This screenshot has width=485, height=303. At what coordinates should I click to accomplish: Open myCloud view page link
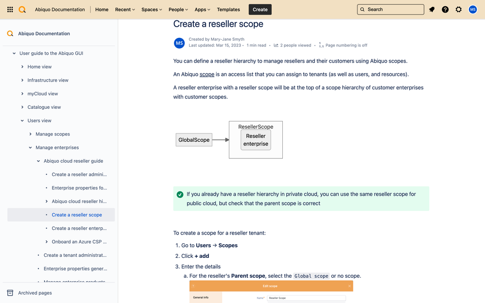point(43,94)
